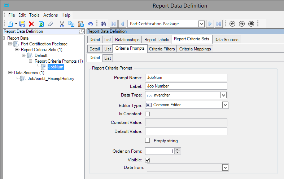Open the Editor Type dropdown

coord(226,105)
